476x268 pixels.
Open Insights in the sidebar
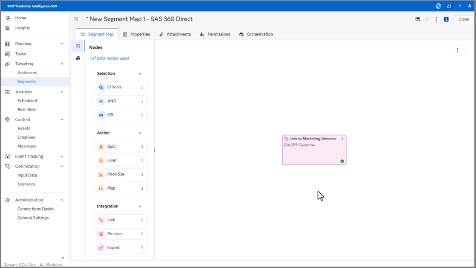click(x=22, y=28)
